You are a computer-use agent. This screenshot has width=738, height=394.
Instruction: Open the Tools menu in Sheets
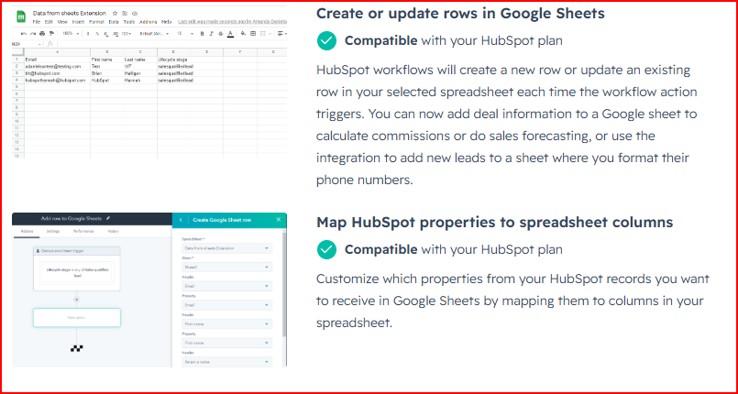click(x=129, y=22)
